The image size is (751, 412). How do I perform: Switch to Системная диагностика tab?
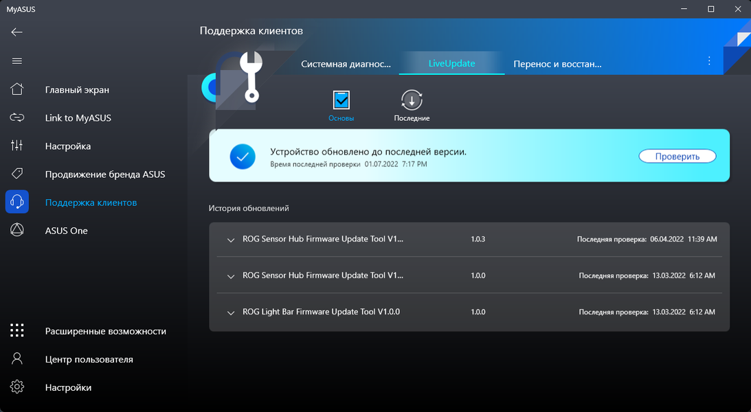pyautogui.click(x=346, y=64)
